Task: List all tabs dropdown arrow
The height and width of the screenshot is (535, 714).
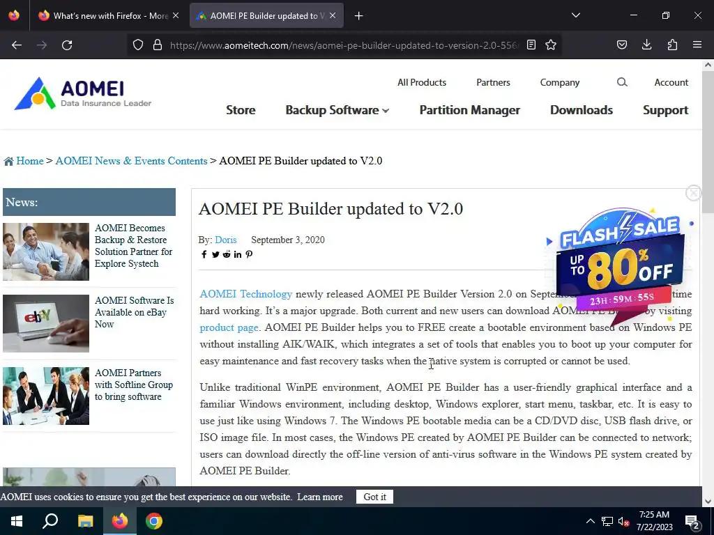Action: (x=576, y=15)
